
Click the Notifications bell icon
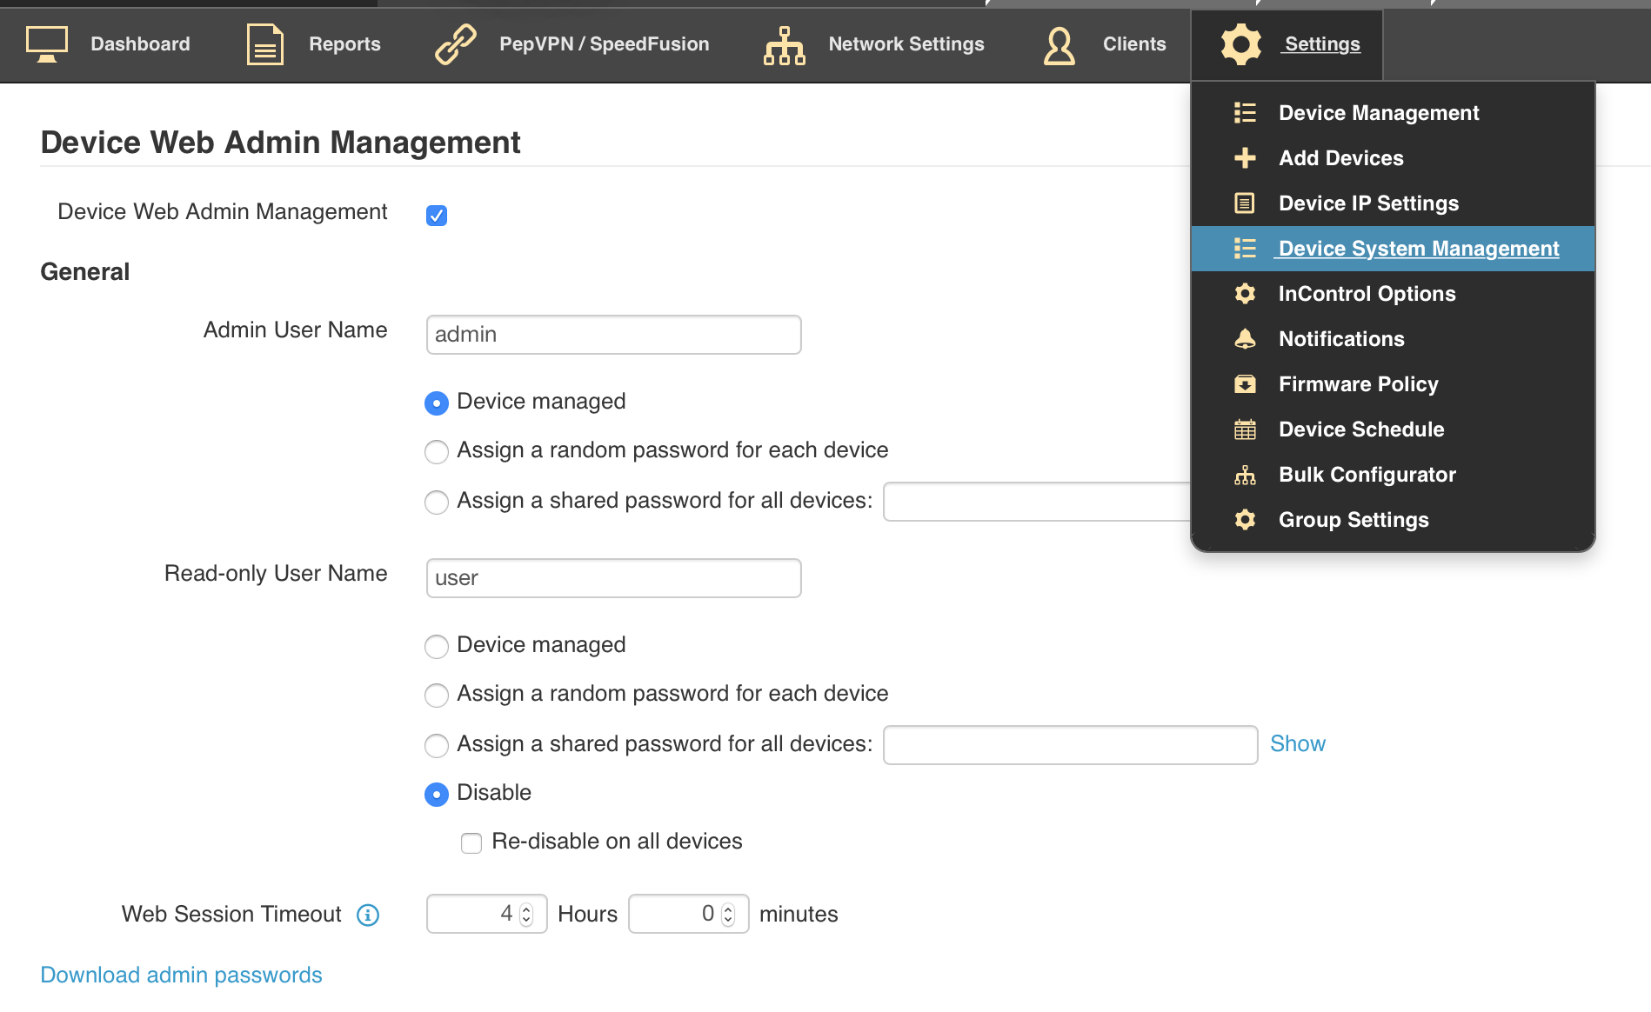pos(1245,338)
